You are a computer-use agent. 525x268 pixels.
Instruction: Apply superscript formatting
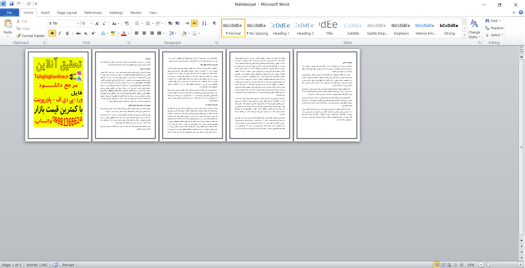93,33
